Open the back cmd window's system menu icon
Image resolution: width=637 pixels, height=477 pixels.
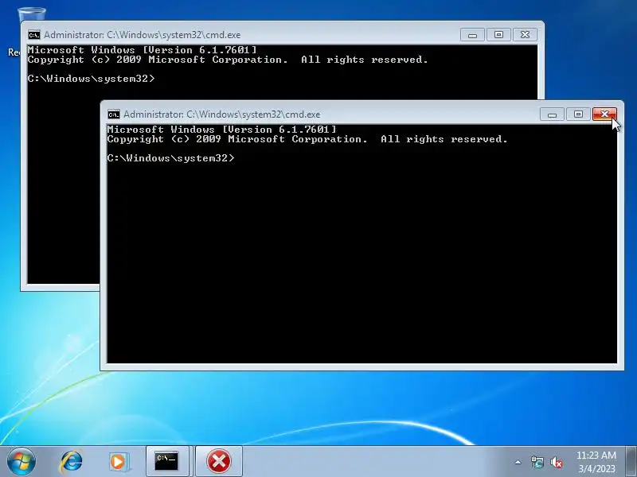pos(34,35)
